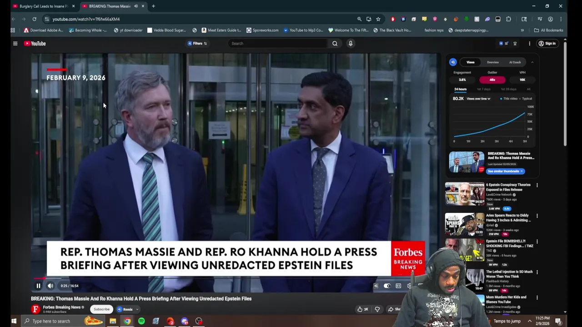Click the address bar URL
Screen dimensions: 582x327
pos(86,19)
